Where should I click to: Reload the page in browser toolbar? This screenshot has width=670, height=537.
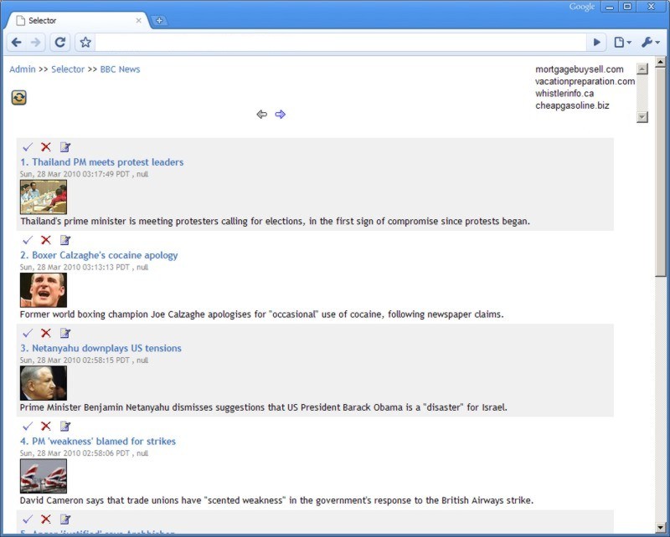[59, 43]
